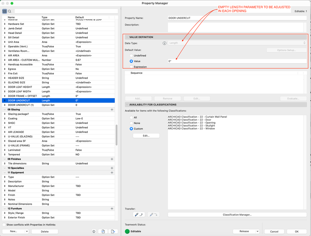Collapse the 09 Finishes group
The image size is (311, 236).
(5, 159)
